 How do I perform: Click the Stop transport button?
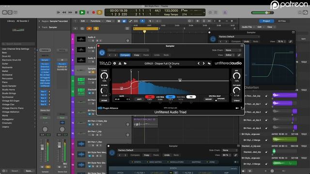76,13
